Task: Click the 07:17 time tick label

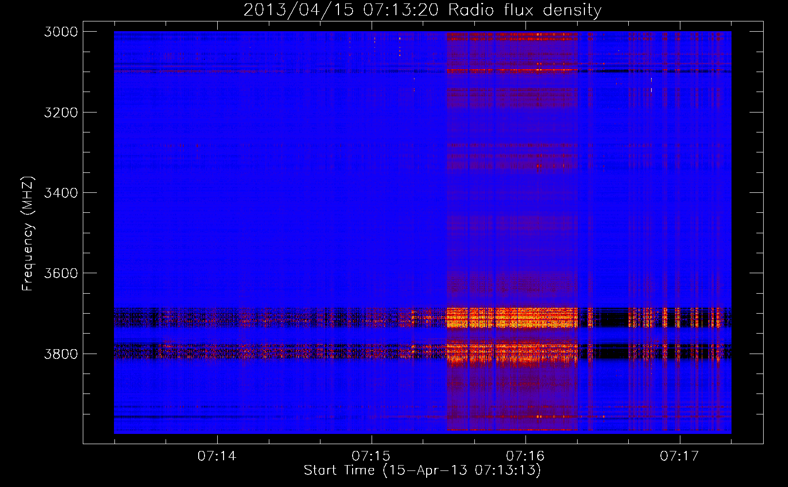Action: coord(679,456)
